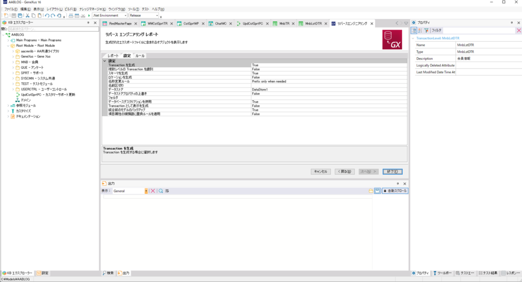Click the KB Explorer search input field
This screenshot has height=282, width=522.
pyautogui.click(x=54, y=29)
